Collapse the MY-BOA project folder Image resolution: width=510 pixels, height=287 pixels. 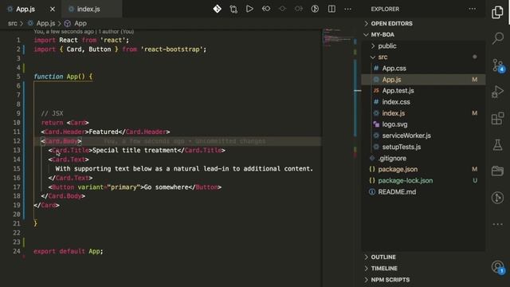click(382, 34)
